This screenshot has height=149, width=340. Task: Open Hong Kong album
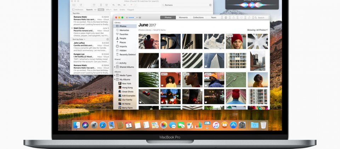pos(125,88)
